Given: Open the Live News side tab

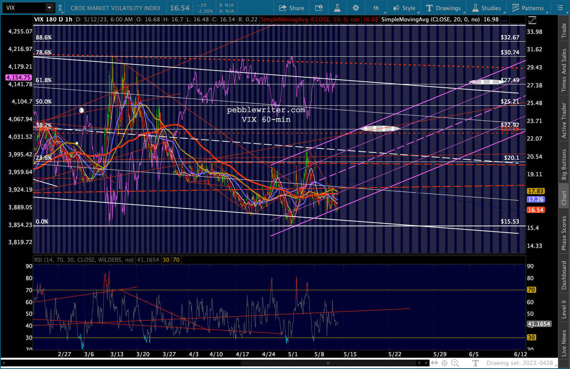Looking at the screenshot, I should pyautogui.click(x=564, y=343).
